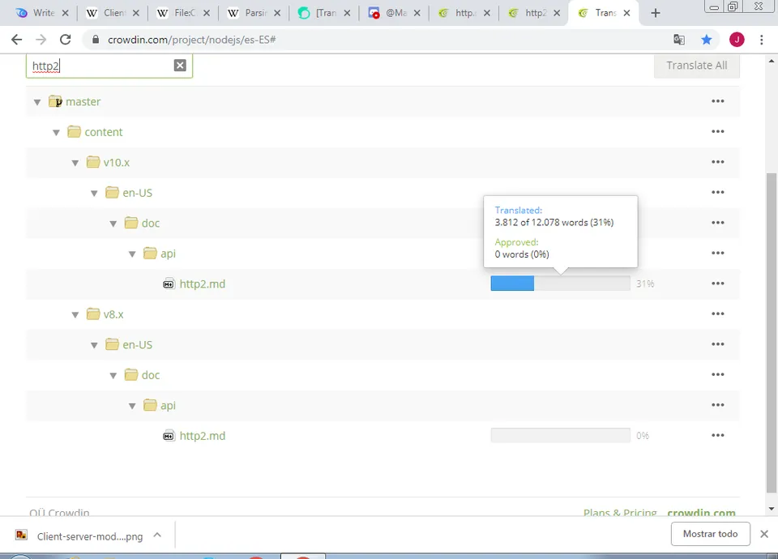
Task: Click the page vertical scrollbar thumb
Action: pos(771,332)
